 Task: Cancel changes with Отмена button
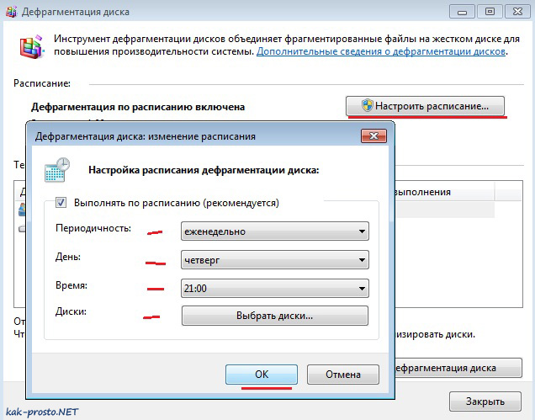tap(343, 375)
